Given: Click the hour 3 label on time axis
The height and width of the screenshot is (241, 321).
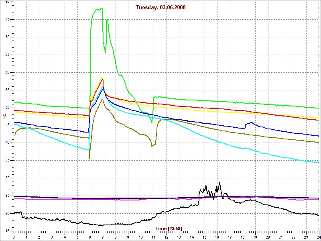Looking at the screenshot, I should (x=52, y=237).
